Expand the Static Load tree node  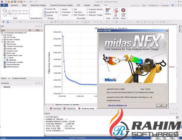2,42
